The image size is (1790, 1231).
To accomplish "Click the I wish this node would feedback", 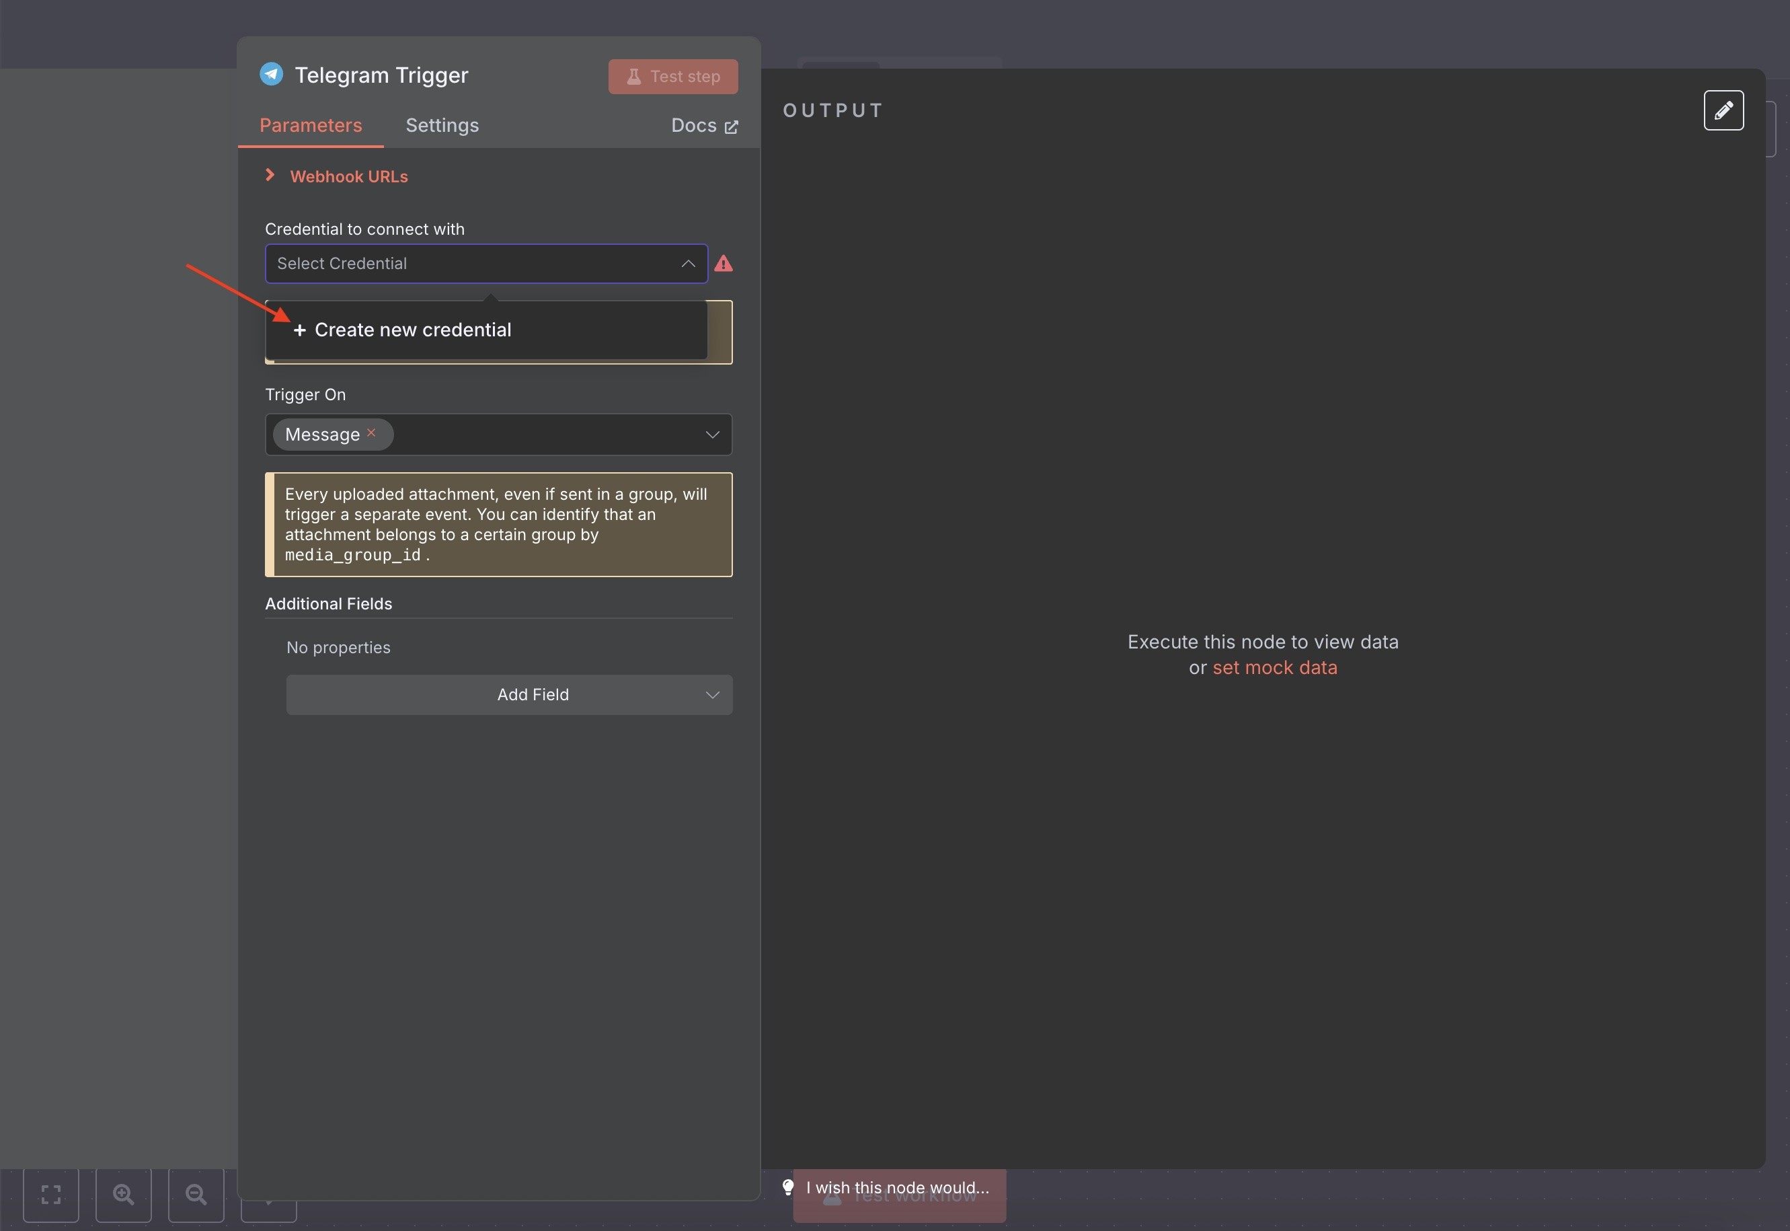I will (x=897, y=1188).
